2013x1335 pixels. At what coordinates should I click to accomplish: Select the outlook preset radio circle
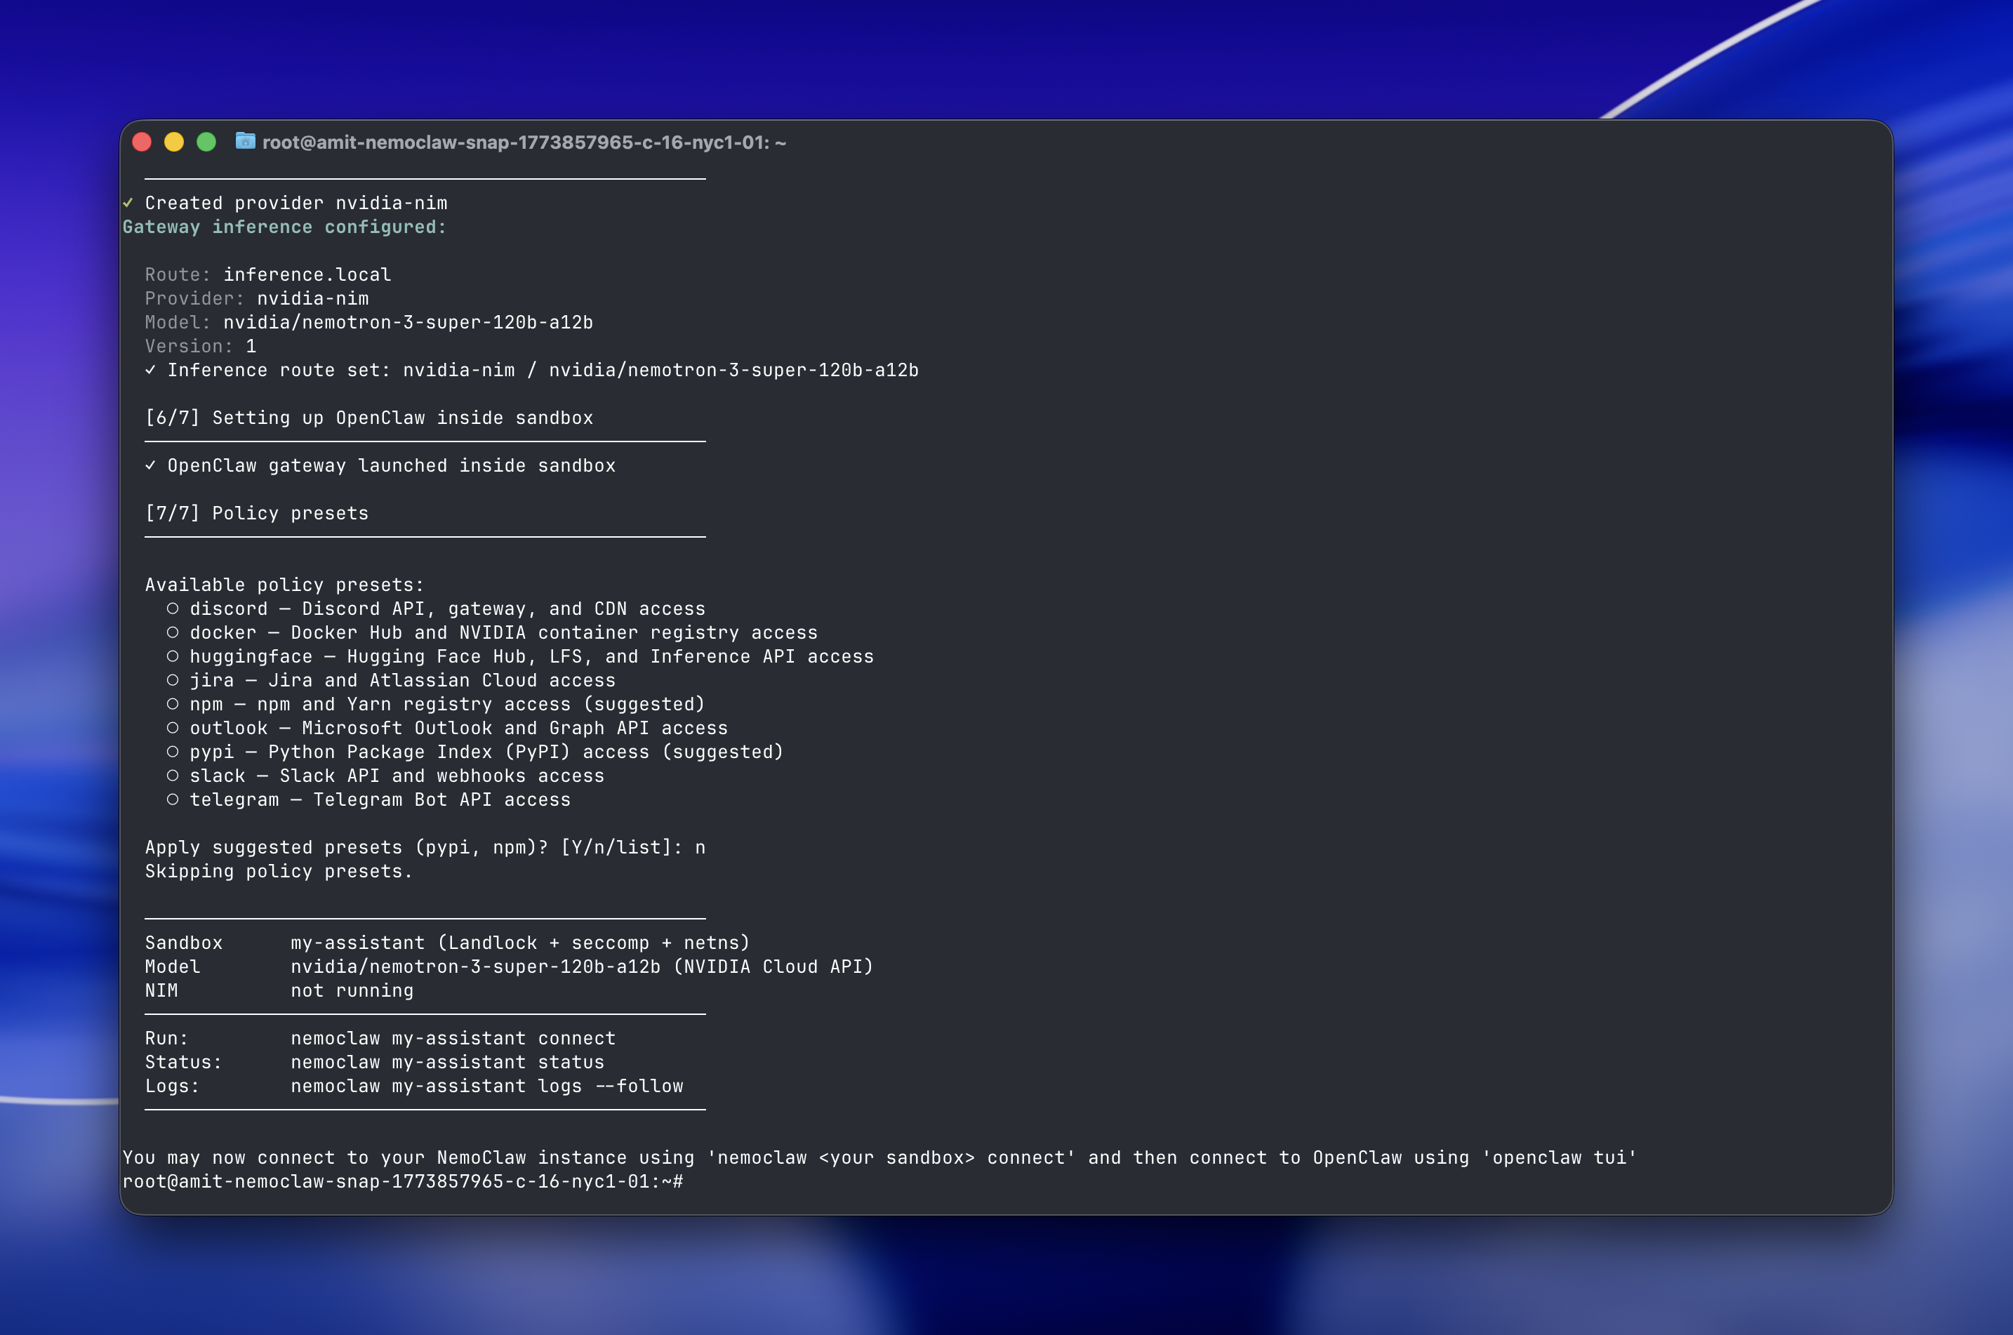pos(173,728)
